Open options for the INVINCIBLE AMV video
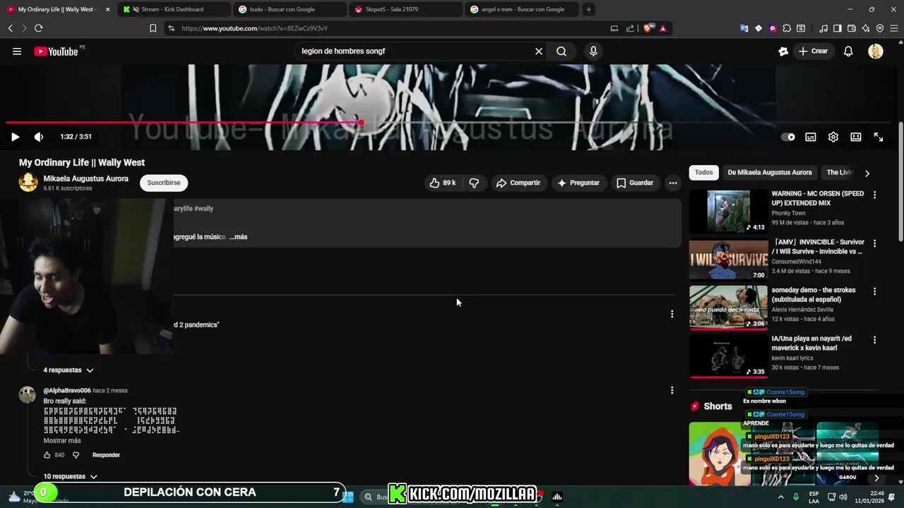 (874, 243)
